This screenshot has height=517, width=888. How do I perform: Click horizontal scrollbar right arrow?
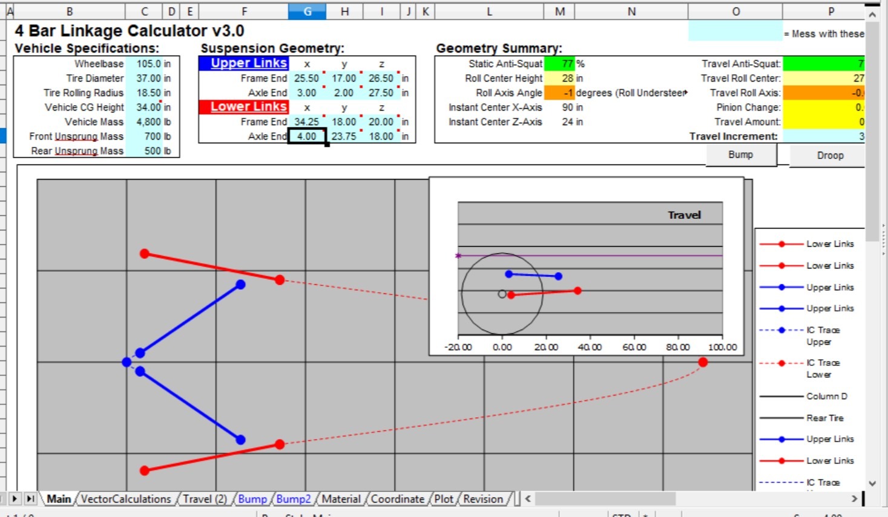pyautogui.click(x=854, y=499)
